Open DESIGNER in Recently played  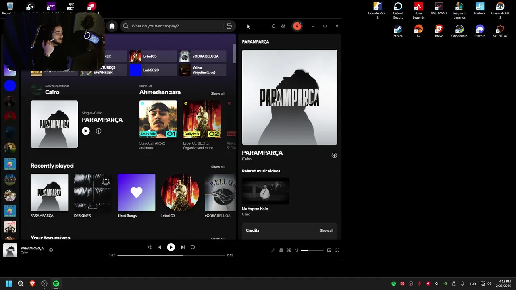pyautogui.click(x=93, y=196)
